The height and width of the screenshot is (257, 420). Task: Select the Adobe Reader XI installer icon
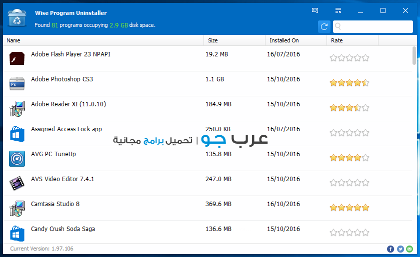coord(17,109)
